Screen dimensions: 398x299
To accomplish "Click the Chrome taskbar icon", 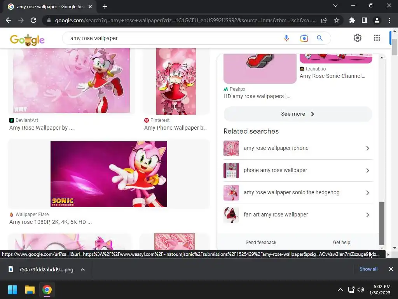I will (x=47, y=290).
